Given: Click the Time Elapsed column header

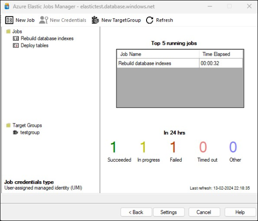Looking at the screenshot, I should tap(221, 54).
